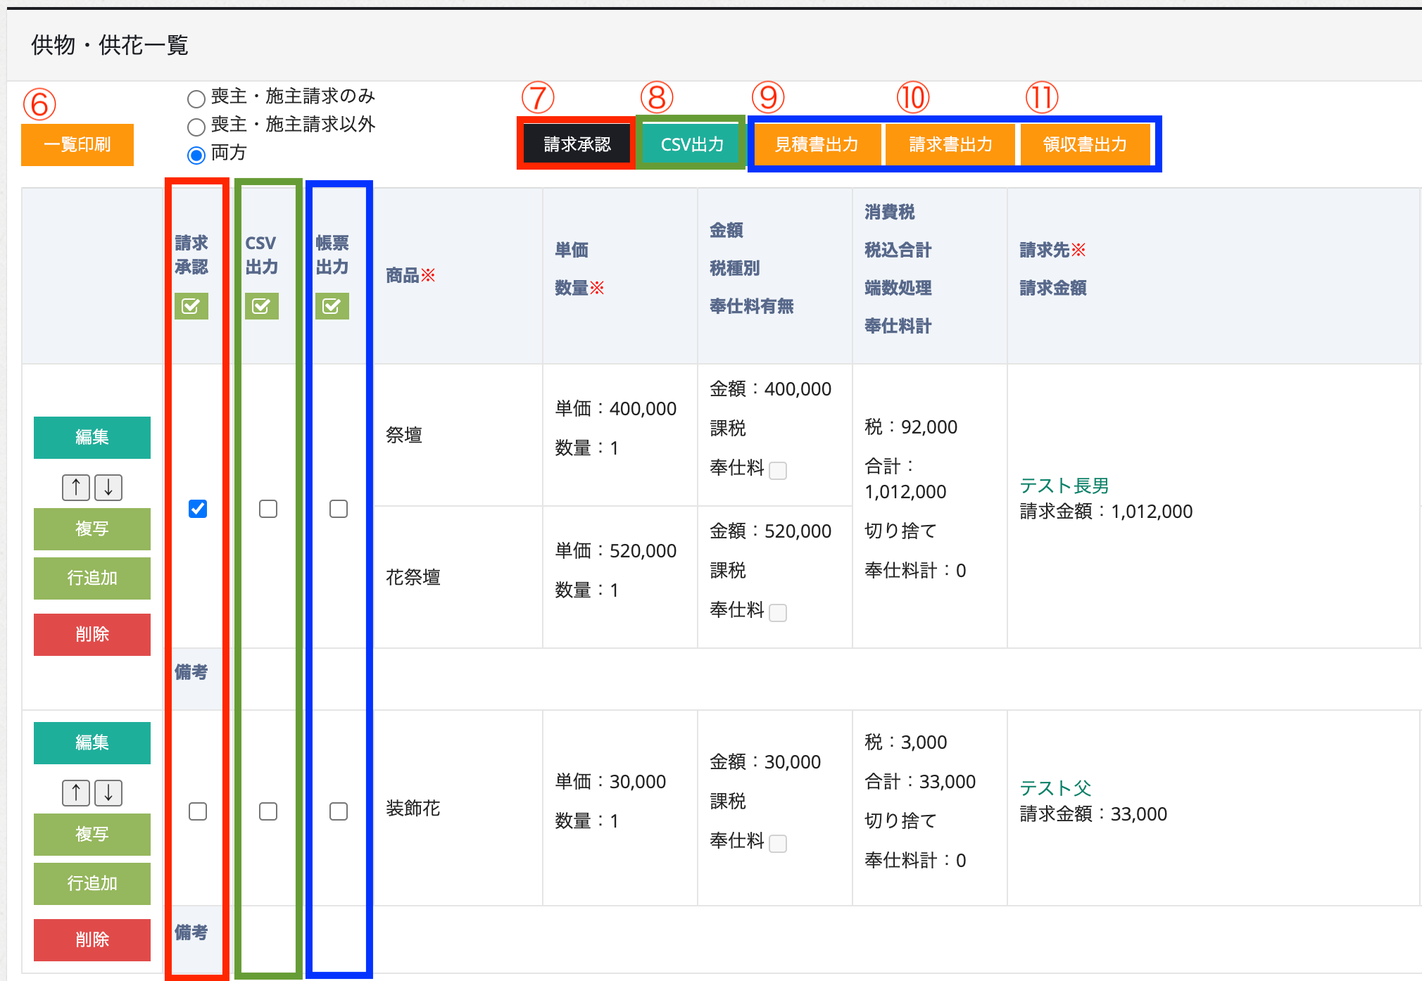Click the 削除 button for the 装飾花 row
The width and height of the screenshot is (1422, 981).
click(x=92, y=939)
